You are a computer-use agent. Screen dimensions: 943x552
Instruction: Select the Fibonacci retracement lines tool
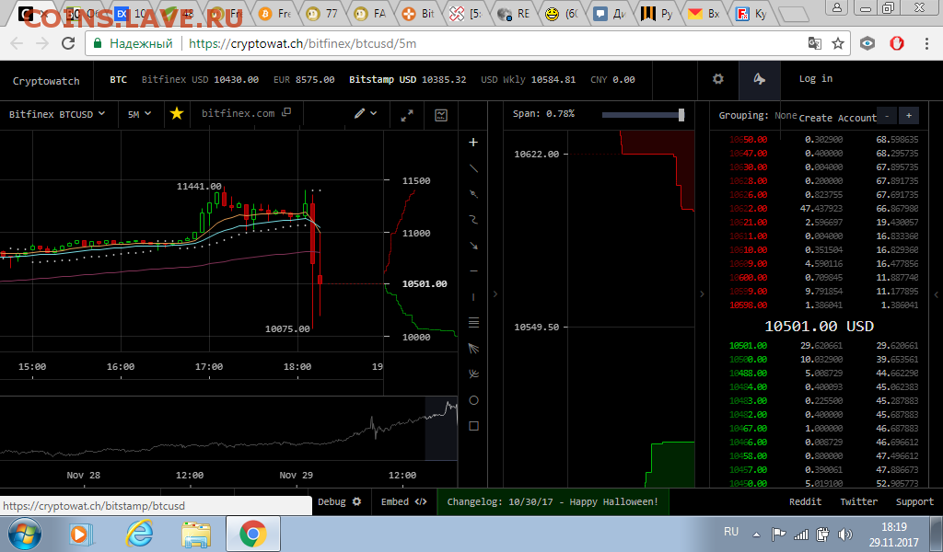click(x=473, y=323)
